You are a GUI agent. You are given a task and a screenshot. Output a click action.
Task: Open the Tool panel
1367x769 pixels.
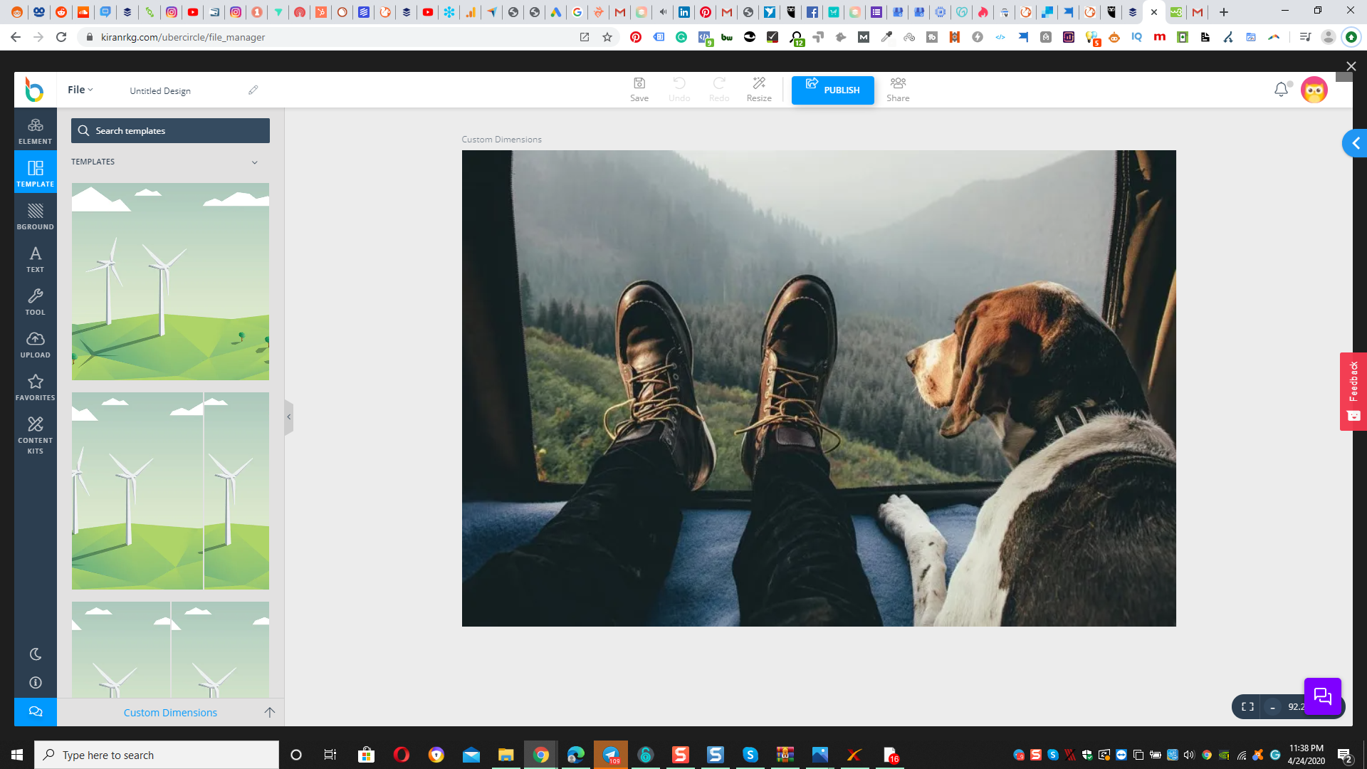(35, 302)
